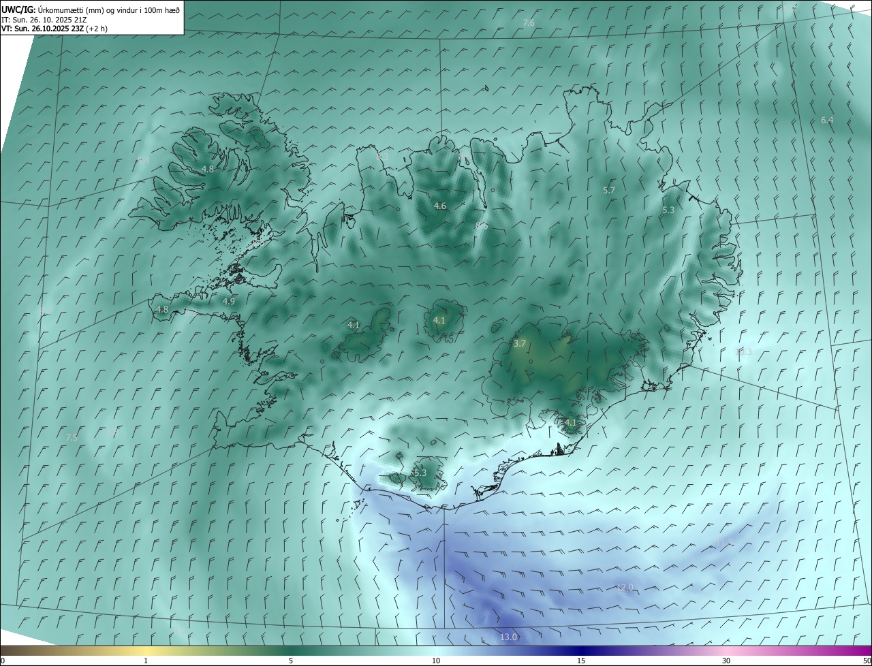Image resolution: width=872 pixels, height=666 pixels.
Task: Click the map title 'UWC/IG: Úrkomumætti (mm)' line
Action: tap(91, 10)
